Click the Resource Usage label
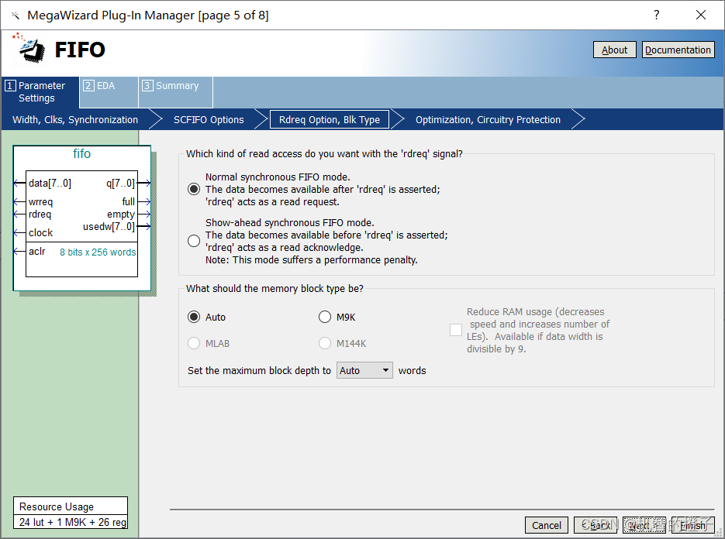This screenshot has height=539, width=725. (57, 506)
